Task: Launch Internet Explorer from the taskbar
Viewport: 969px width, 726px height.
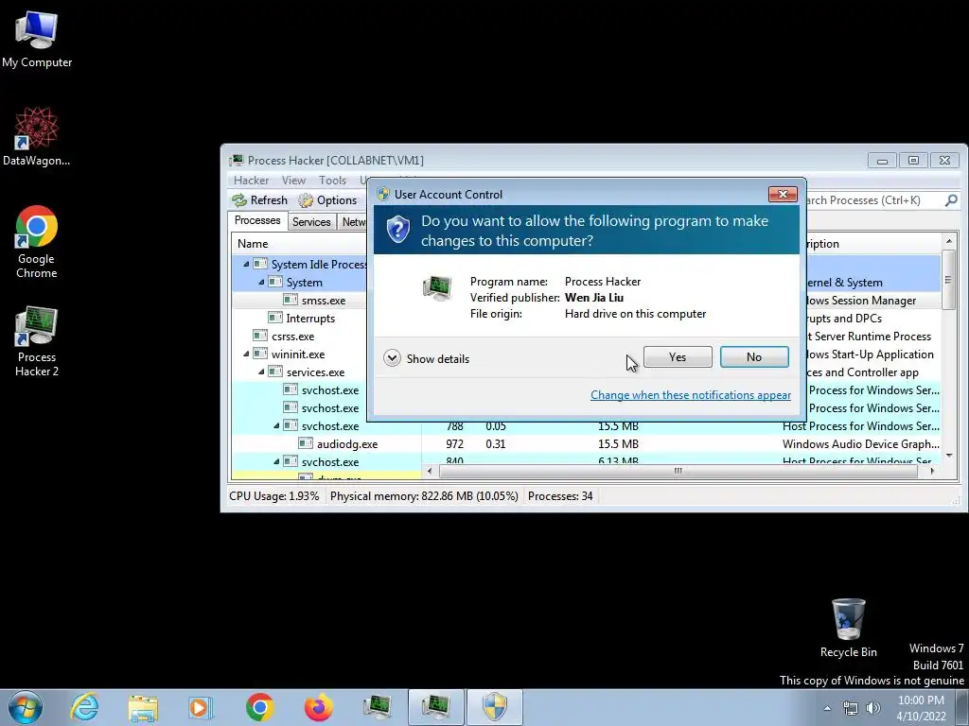Action: pyautogui.click(x=84, y=707)
